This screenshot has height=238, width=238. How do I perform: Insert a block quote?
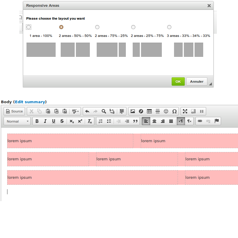click(135, 121)
